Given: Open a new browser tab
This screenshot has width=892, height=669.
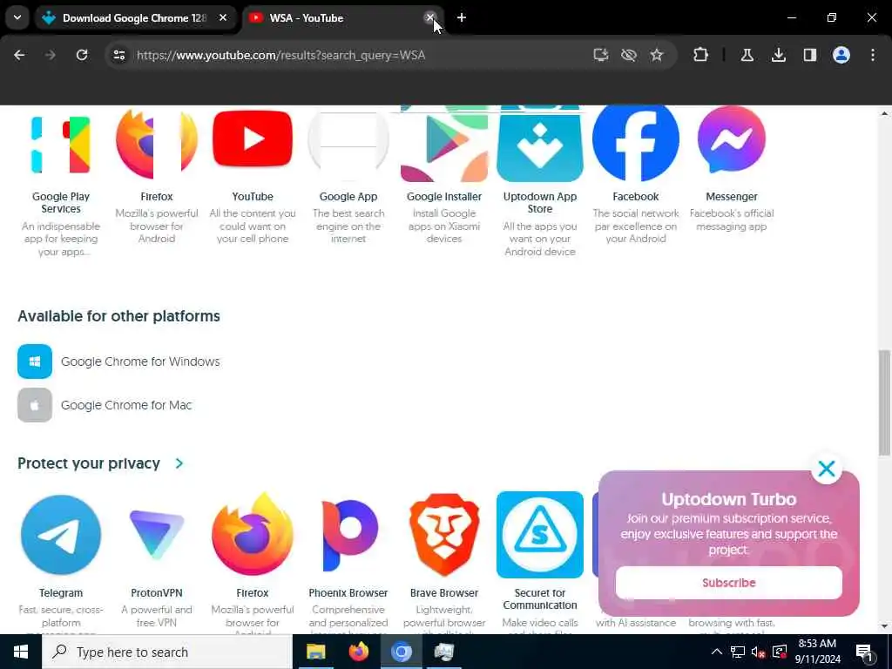Looking at the screenshot, I should (x=462, y=17).
